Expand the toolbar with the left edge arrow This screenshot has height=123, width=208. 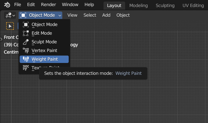click(1, 39)
